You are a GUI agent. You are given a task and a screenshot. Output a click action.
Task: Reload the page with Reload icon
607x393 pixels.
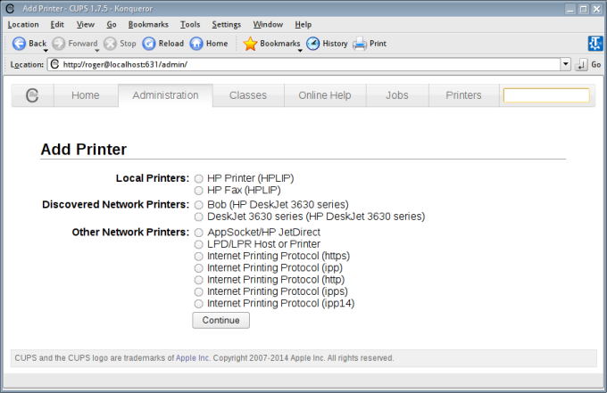click(149, 44)
